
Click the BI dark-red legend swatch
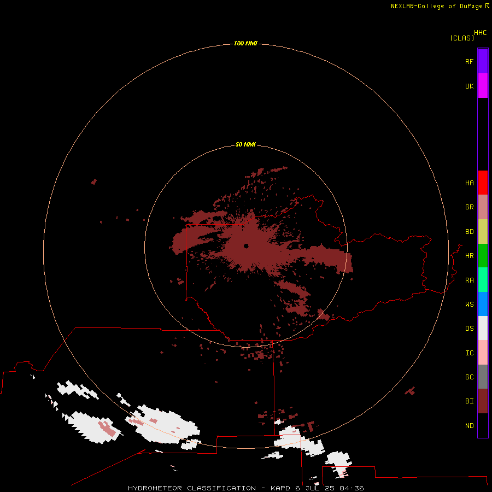pyautogui.click(x=483, y=401)
